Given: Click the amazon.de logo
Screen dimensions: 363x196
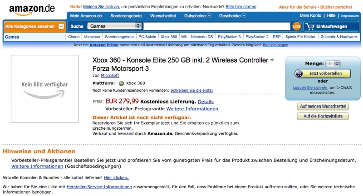Looking at the screenshot, I should tap(32, 10).
